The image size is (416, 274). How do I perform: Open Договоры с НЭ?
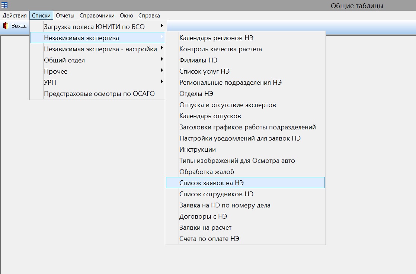coord(246,216)
